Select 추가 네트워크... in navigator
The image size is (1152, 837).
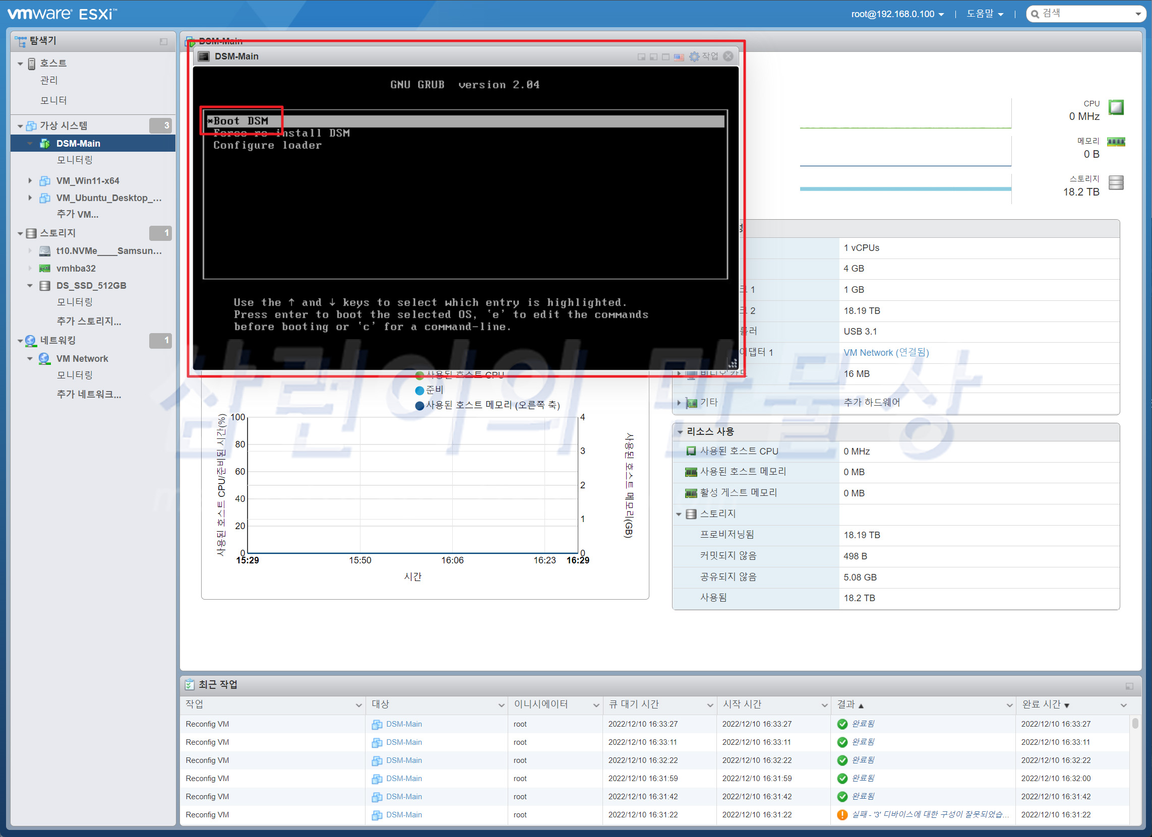point(88,395)
